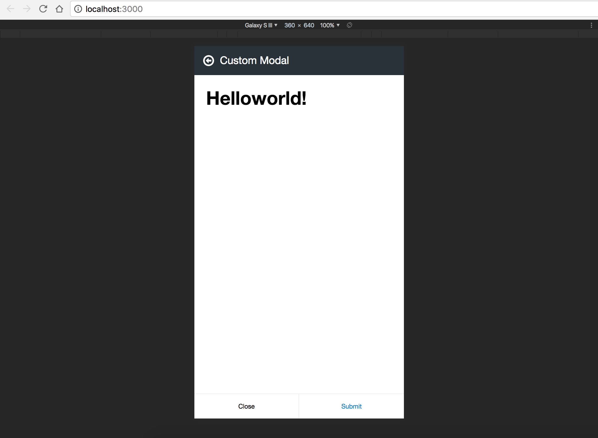
Task: Click the Helloworld! heading
Action: (256, 98)
